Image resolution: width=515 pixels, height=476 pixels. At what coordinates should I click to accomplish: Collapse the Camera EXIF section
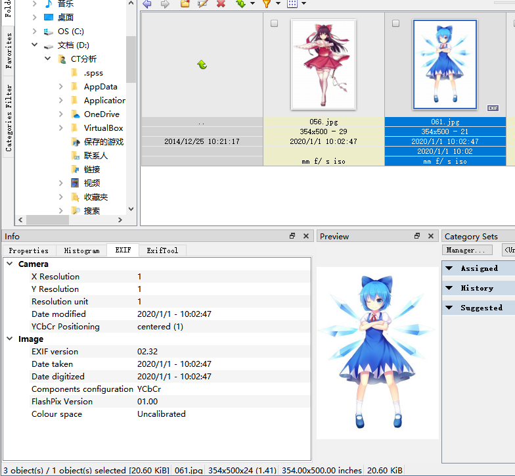[10, 264]
